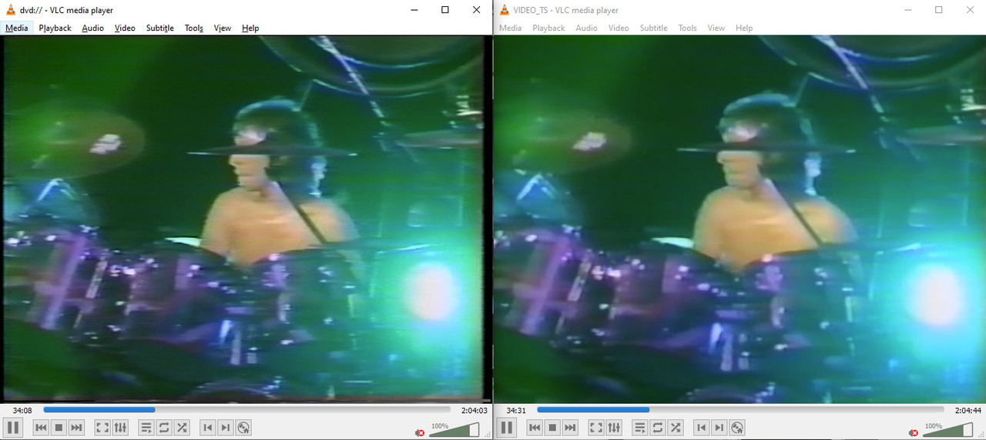The width and height of the screenshot is (986, 440).
Task: Show extended settings in dvd:// window
Action: pos(120,428)
